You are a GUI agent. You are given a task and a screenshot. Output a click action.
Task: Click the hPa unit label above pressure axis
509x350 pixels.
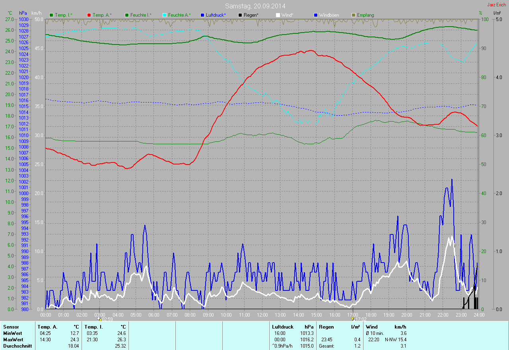(x=22, y=13)
